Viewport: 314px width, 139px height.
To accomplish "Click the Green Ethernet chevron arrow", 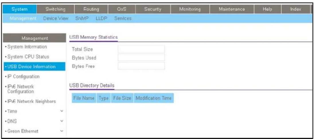I will (x=62, y=131).
